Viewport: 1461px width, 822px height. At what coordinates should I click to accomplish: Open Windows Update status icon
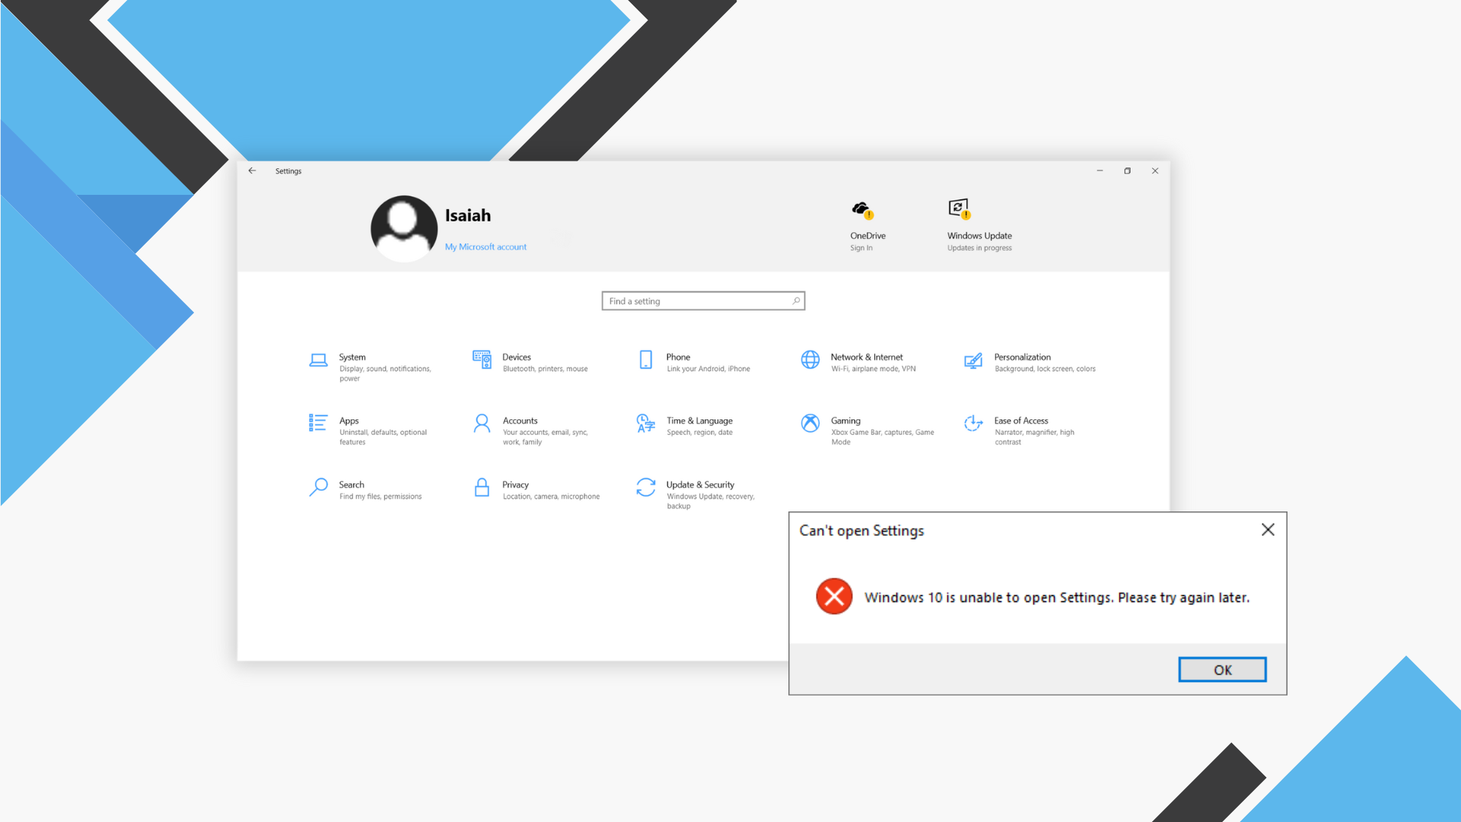959,208
